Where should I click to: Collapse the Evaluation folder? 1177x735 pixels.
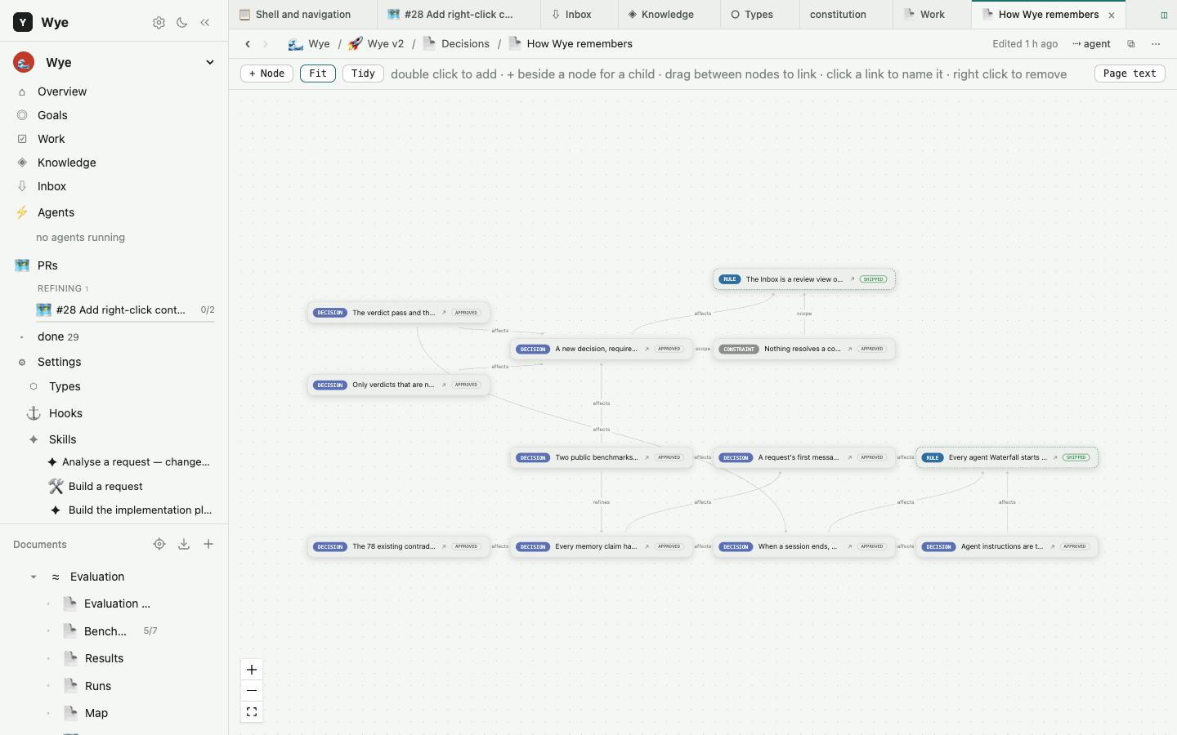34,577
